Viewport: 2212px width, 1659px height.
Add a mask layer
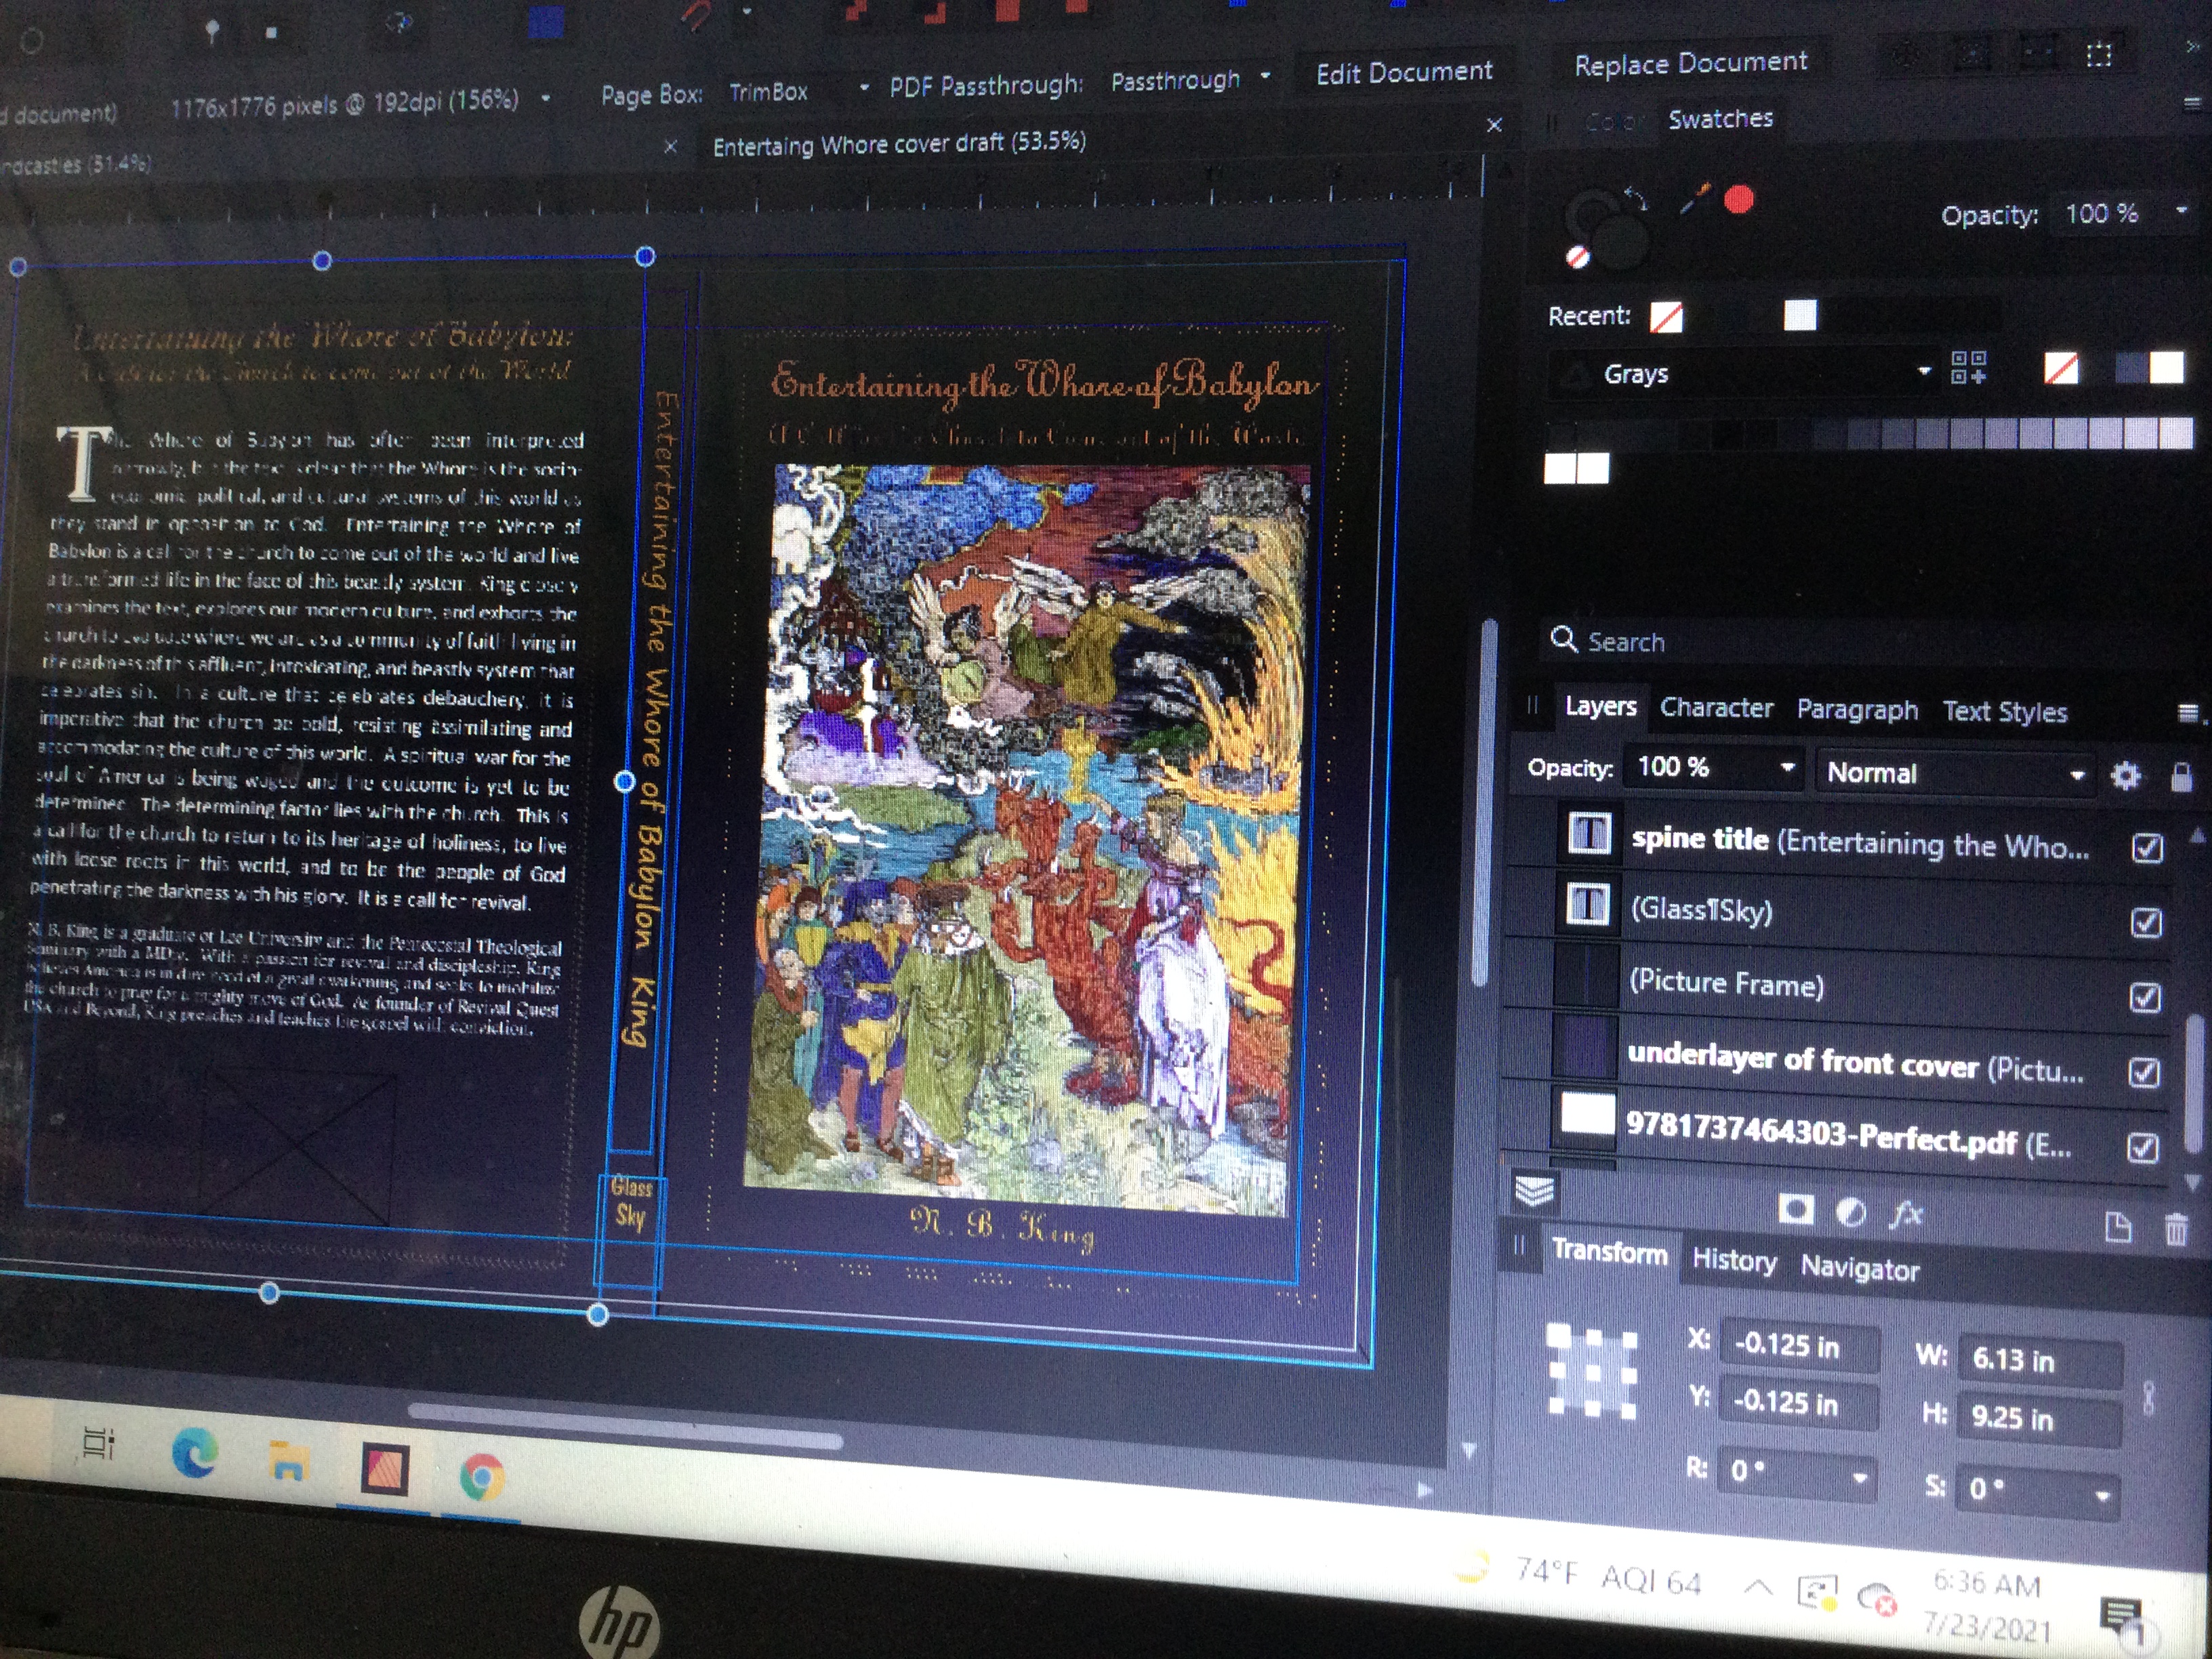[x=1796, y=1210]
